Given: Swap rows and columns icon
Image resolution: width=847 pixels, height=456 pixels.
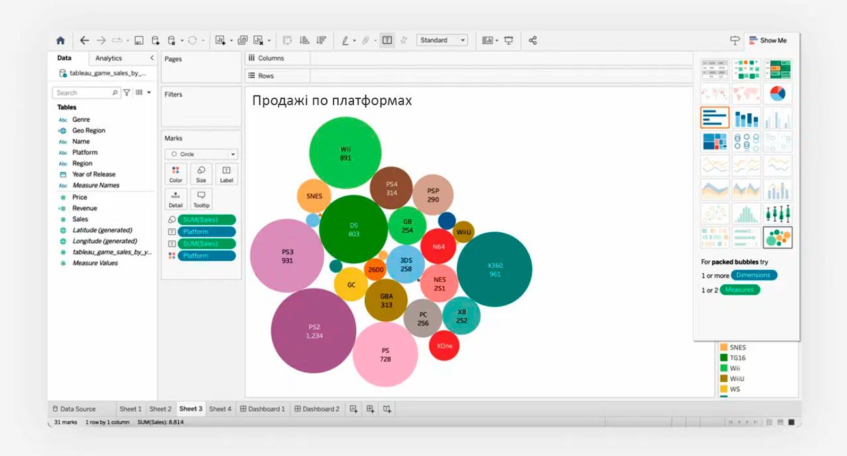Looking at the screenshot, I should click(x=287, y=40).
